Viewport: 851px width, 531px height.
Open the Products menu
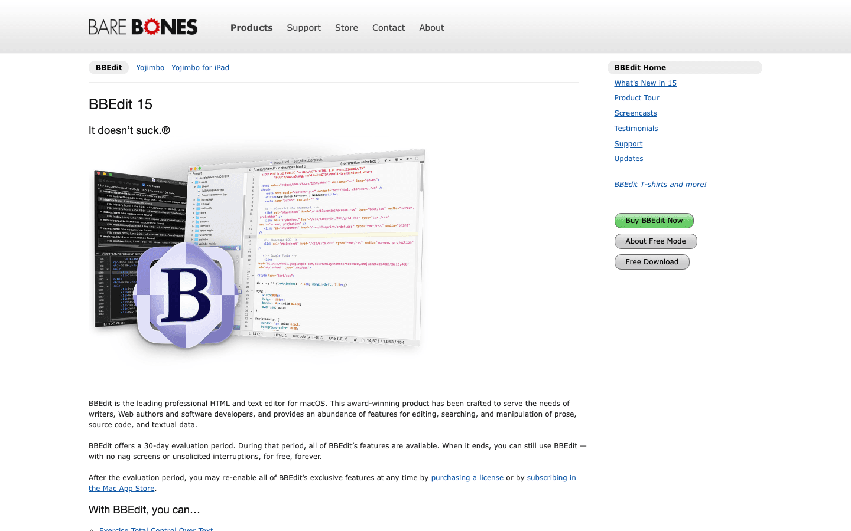pos(251,28)
